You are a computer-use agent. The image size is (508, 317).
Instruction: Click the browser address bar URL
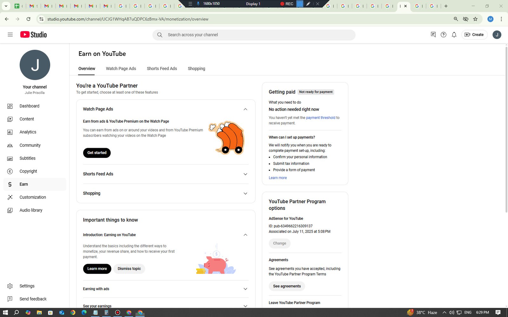point(128,19)
